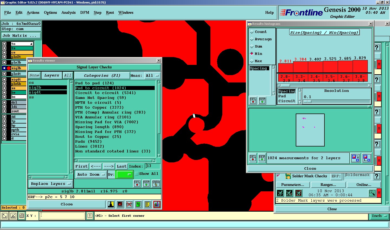The width and height of the screenshot is (390, 230).
Task: Enable the Show All checkbox
Action: click(x=137, y=174)
